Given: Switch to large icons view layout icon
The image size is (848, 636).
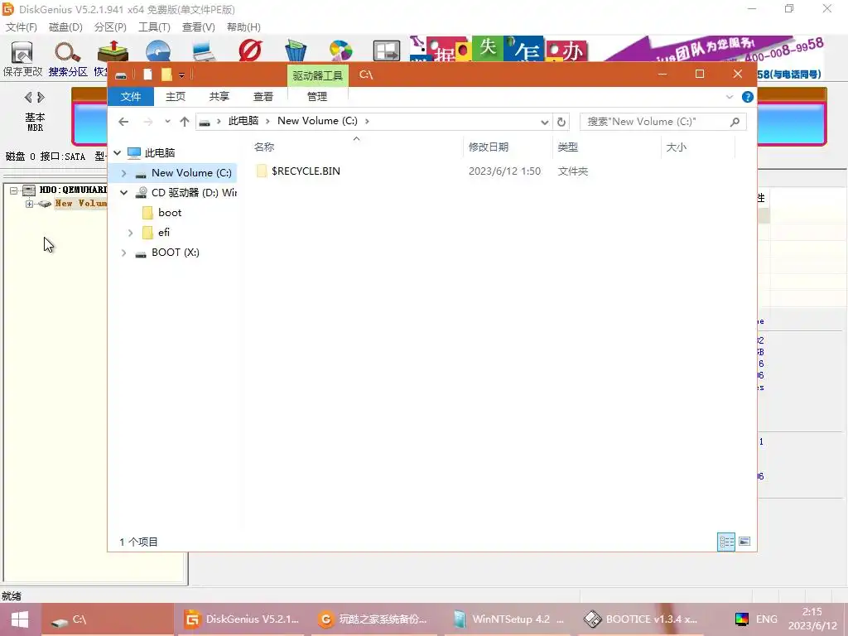Looking at the screenshot, I should pos(744,542).
